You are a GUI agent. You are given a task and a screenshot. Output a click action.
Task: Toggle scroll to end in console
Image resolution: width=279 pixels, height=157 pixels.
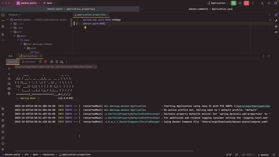[9, 84]
